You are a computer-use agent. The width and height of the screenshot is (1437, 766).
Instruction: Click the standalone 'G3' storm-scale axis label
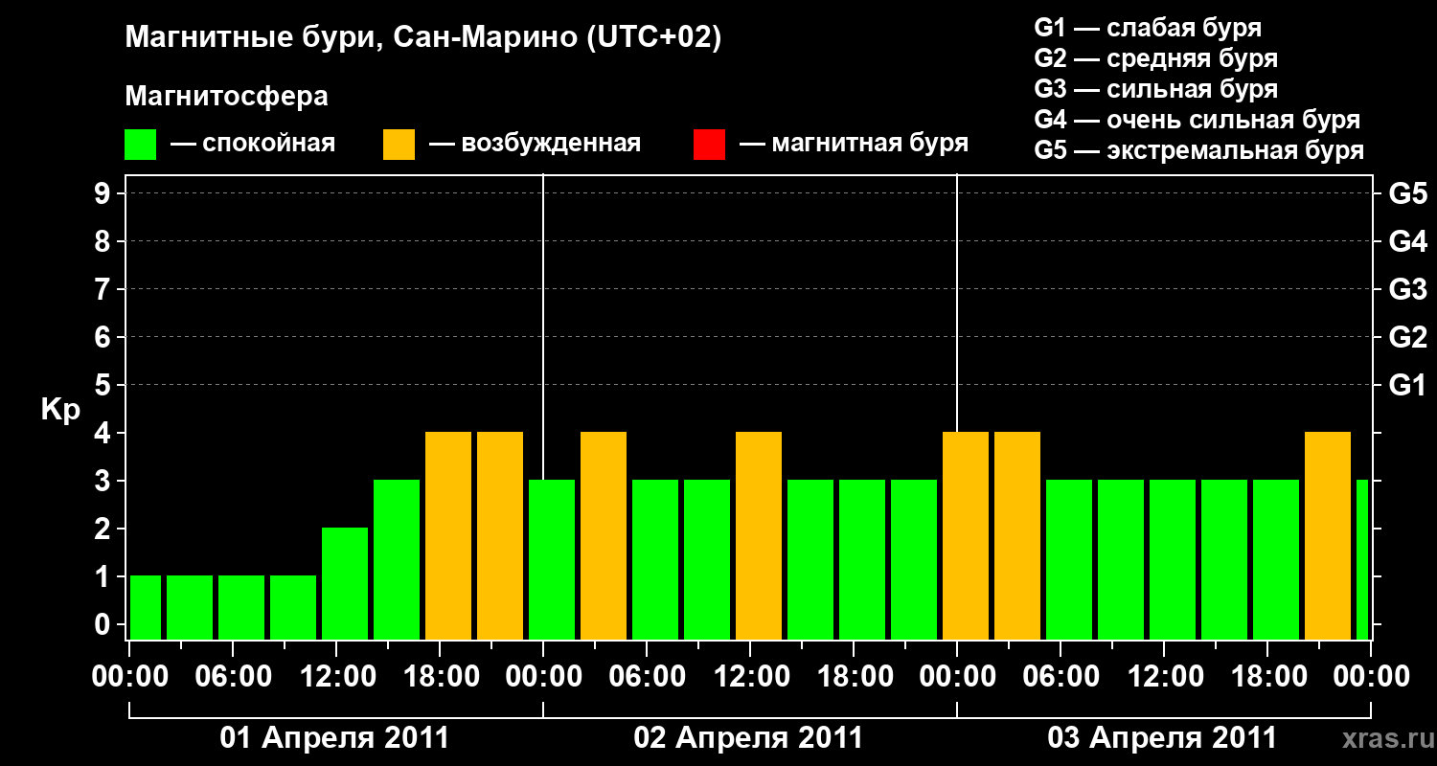pos(1408,289)
